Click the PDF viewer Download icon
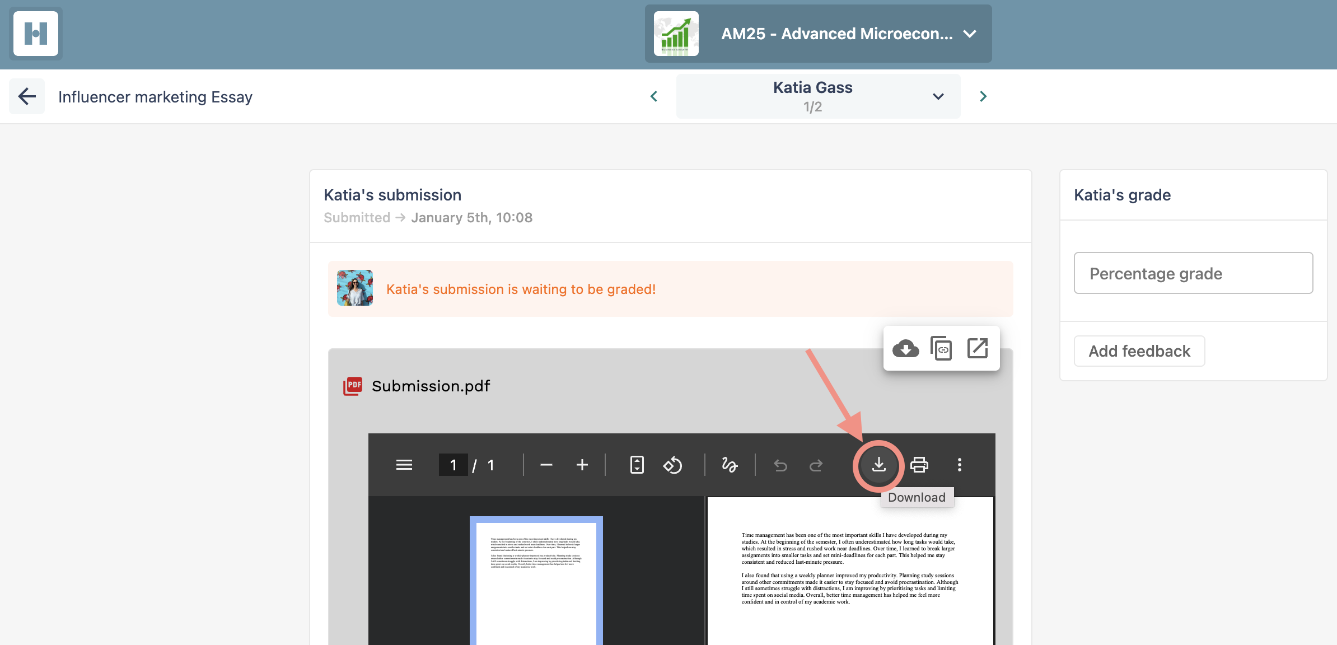The width and height of the screenshot is (1337, 645). (878, 465)
